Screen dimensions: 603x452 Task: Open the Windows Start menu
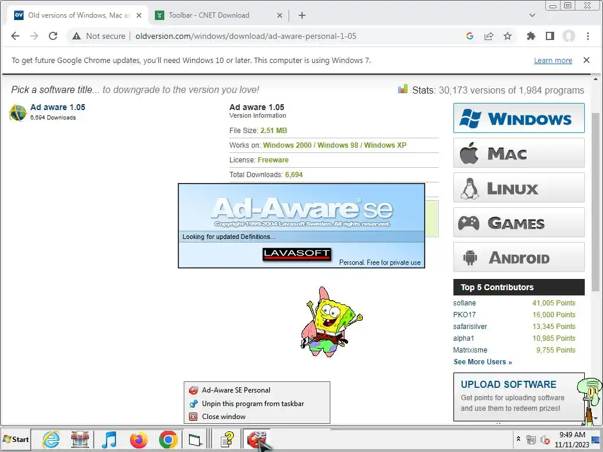pos(16,439)
